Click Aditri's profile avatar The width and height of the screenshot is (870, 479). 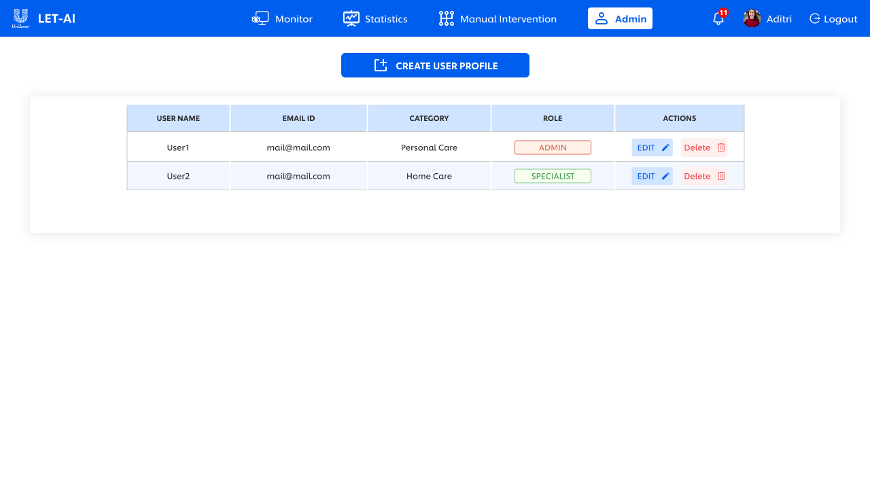tap(752, 19)
